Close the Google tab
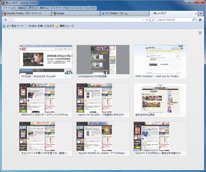Viewport: 206px width, 172px height. pos(98,13)
